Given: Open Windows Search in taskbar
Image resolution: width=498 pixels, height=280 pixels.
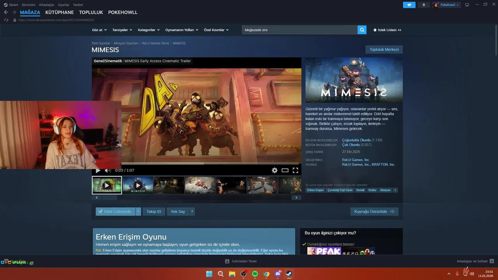Looking at the screenshot, I should [x=221, y=274].
